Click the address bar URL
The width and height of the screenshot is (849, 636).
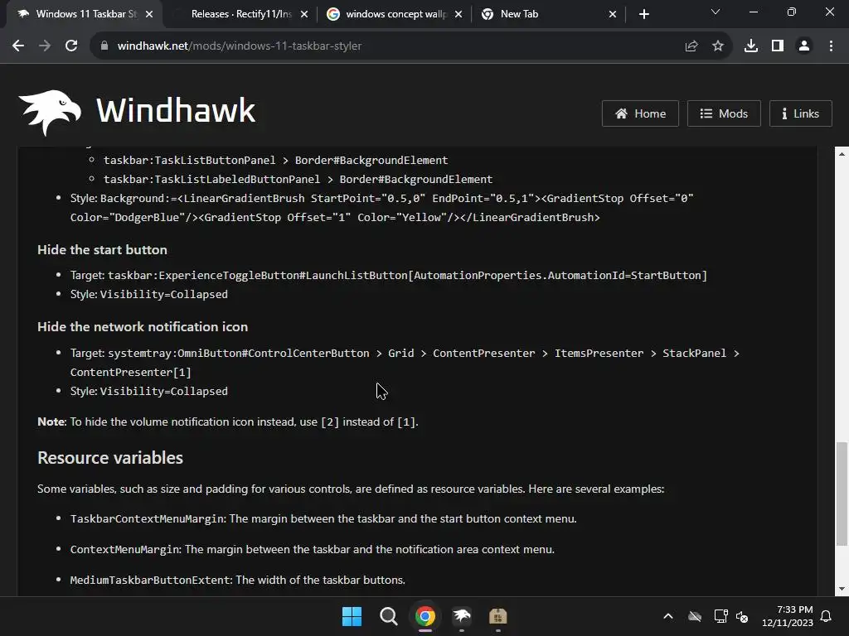(240, 46)
